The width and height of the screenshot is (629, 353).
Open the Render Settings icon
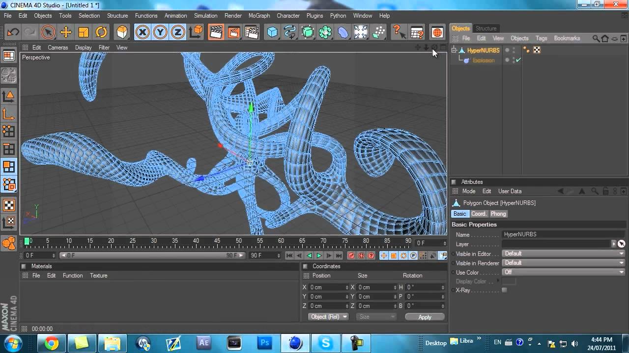252,32
